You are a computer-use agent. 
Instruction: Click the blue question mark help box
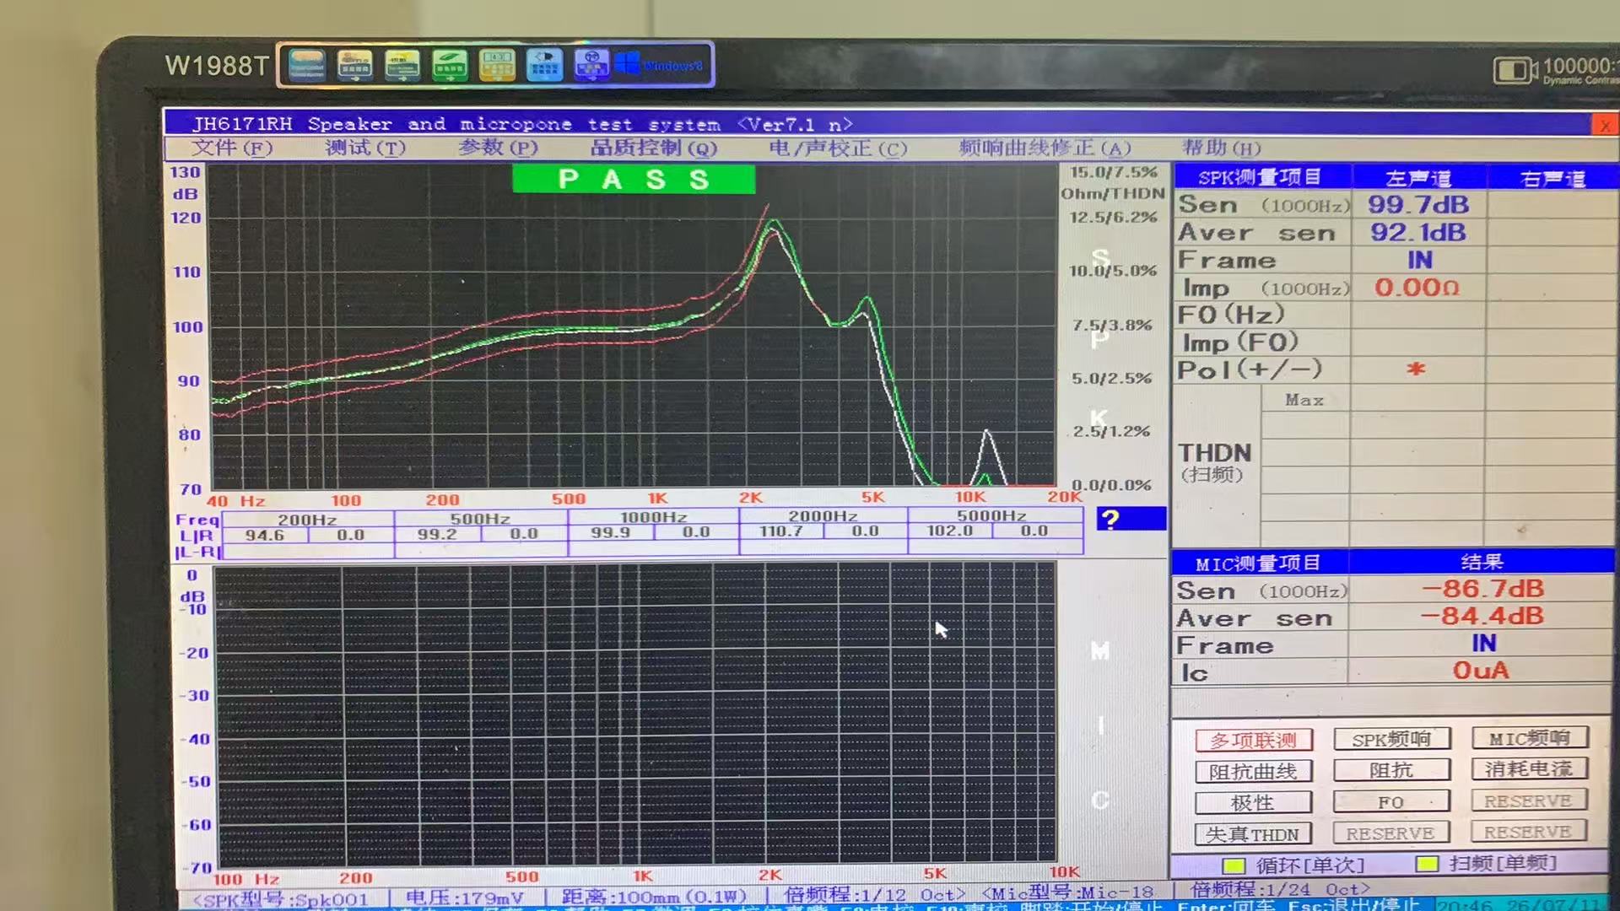(x=1131, y=519)
